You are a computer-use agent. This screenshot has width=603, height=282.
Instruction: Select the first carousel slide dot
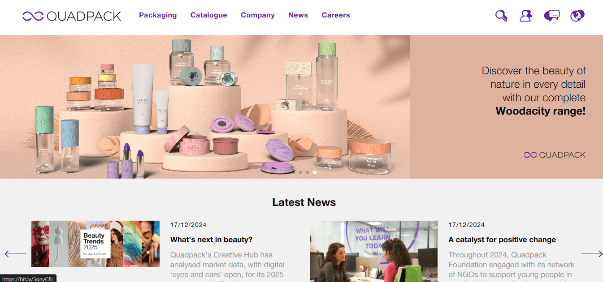point(300,172)
